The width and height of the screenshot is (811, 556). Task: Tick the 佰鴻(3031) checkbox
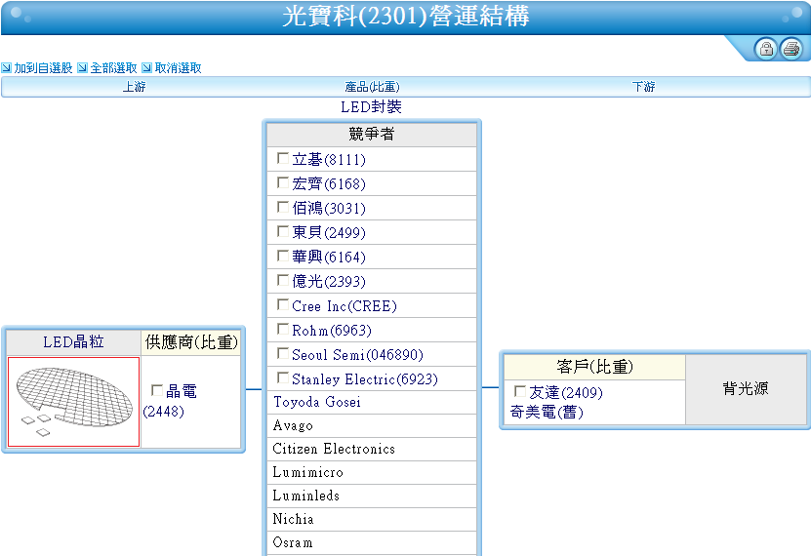(283, 207)
